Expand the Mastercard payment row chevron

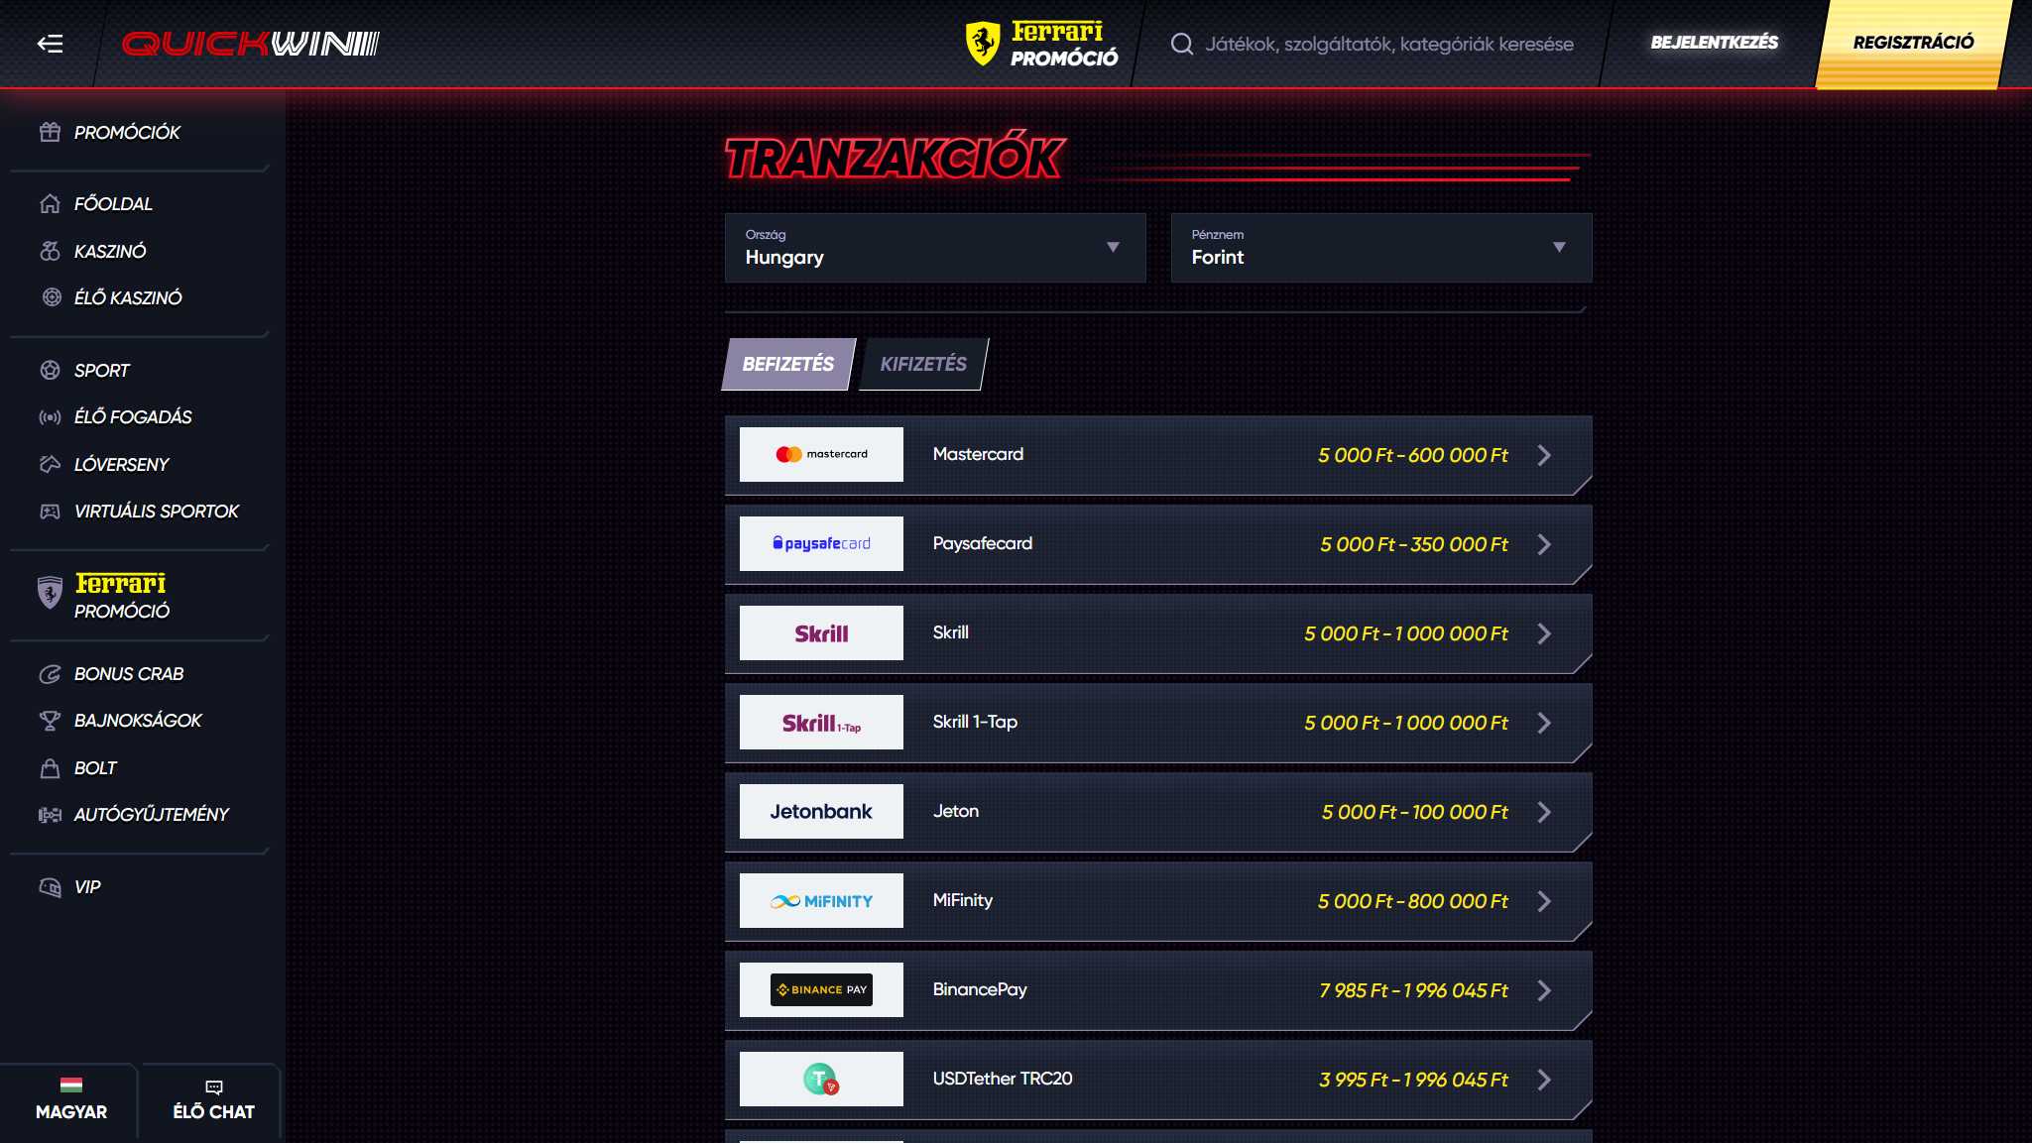[1544, 455]
